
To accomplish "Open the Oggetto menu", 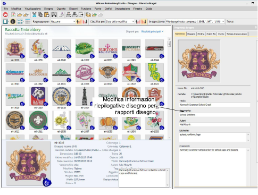I will click(x=61, y=9).
